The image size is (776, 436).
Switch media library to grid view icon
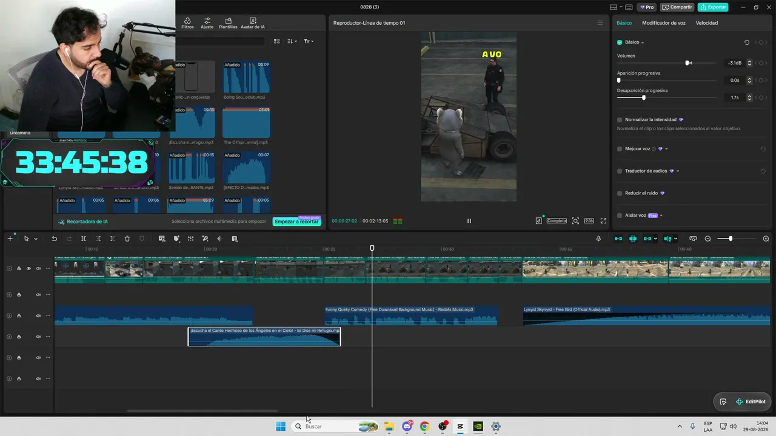[x=276, y=41]
